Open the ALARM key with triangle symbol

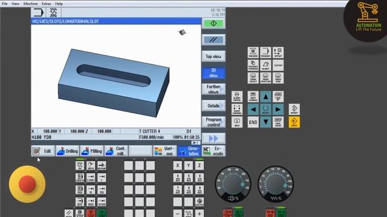tap(265, 65)
